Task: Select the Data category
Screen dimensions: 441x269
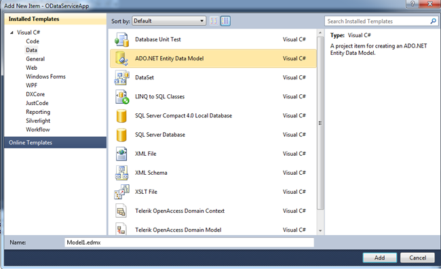Action: click(31, 50)
